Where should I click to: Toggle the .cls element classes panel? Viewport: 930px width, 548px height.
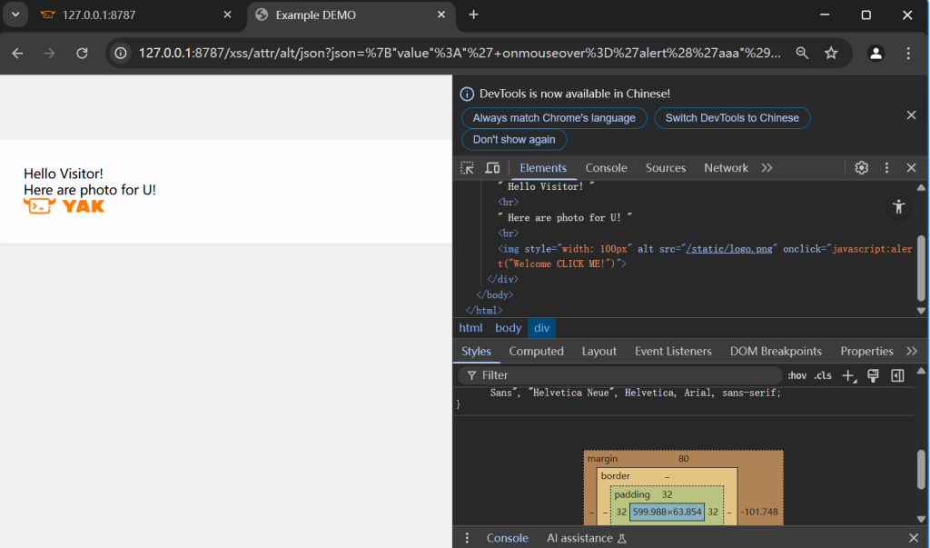click(823, 375)
